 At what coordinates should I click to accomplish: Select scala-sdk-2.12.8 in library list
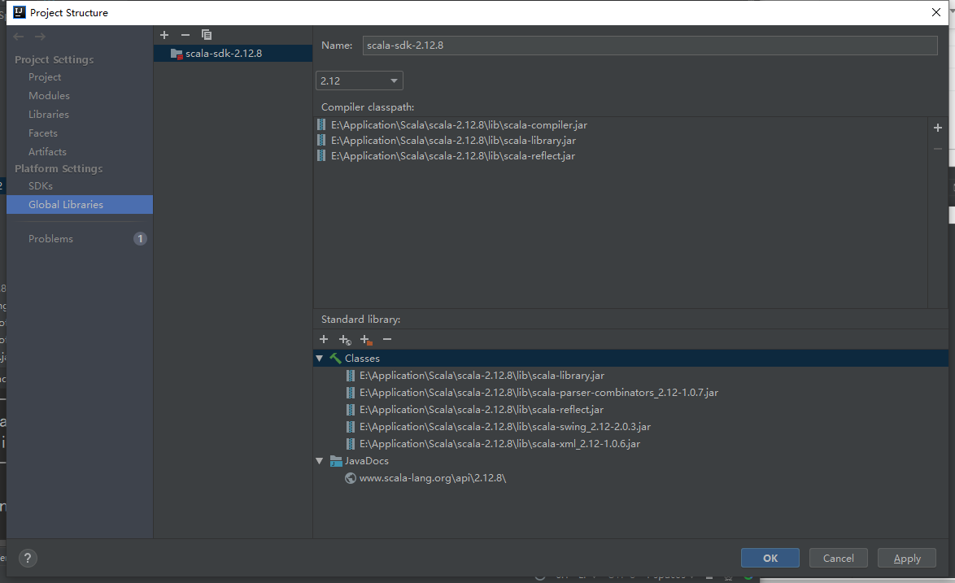point(233,54)
